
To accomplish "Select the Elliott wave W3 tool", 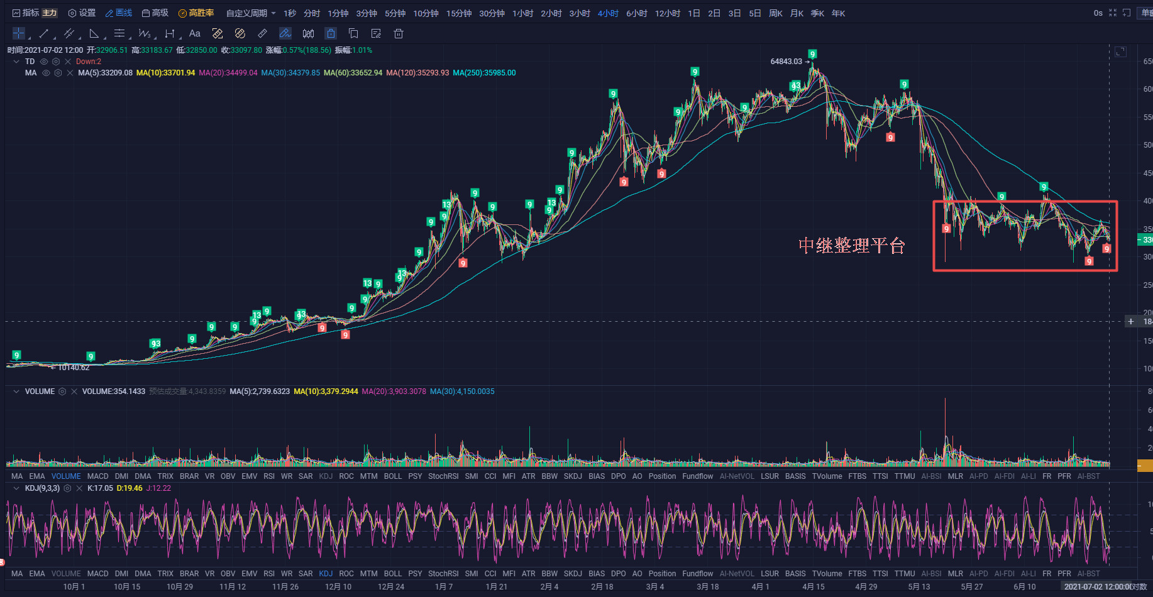I will tap(144, 33).
